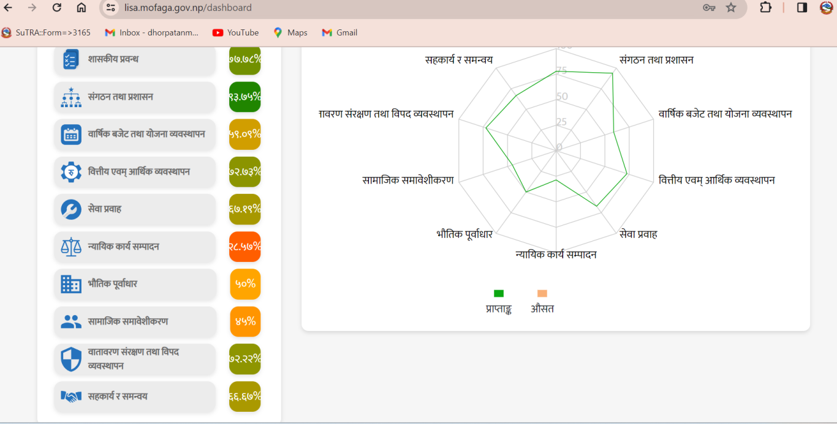The image size is (837, 424).
Task: Click radar label वित्तीय एवम् आर्थिक व्यवस्थापन
Action: point(717,180)
